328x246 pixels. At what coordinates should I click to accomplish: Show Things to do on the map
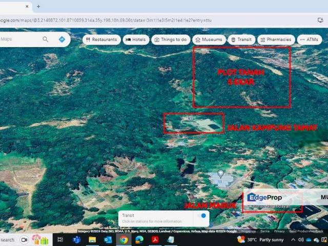click(171, 39)
